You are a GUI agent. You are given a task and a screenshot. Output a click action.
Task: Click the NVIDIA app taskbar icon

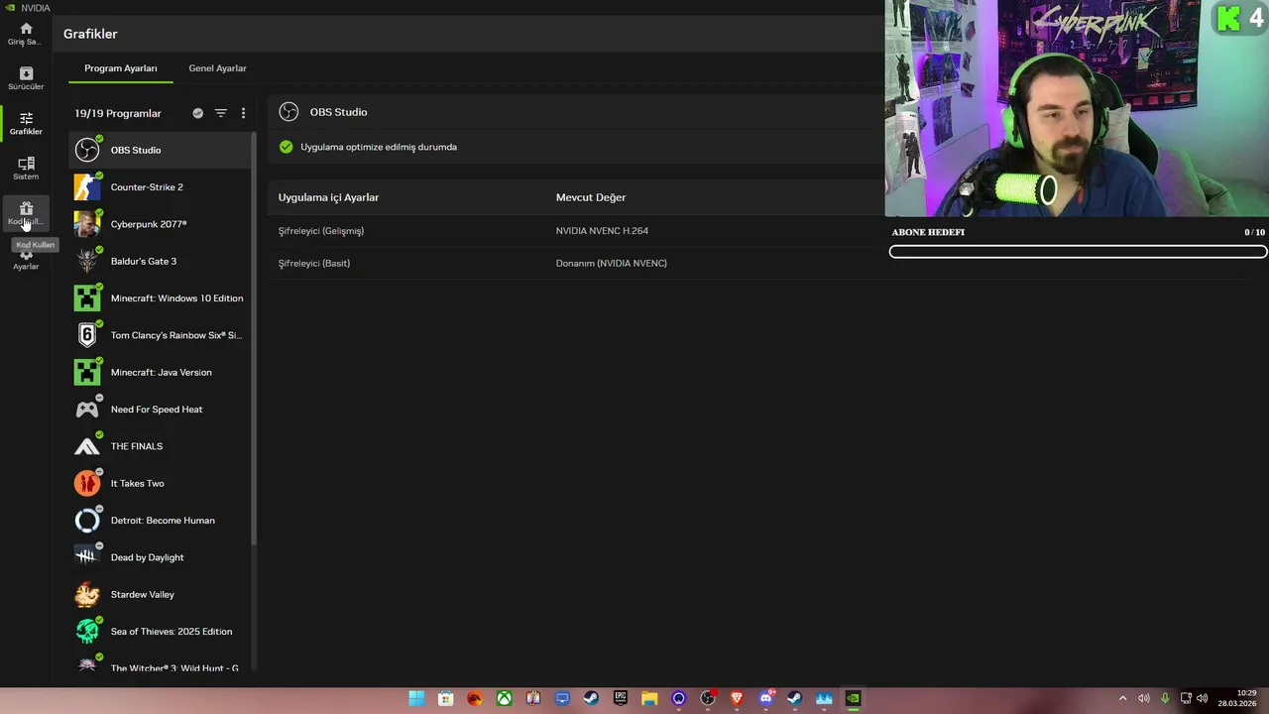(x=853, y=698)
